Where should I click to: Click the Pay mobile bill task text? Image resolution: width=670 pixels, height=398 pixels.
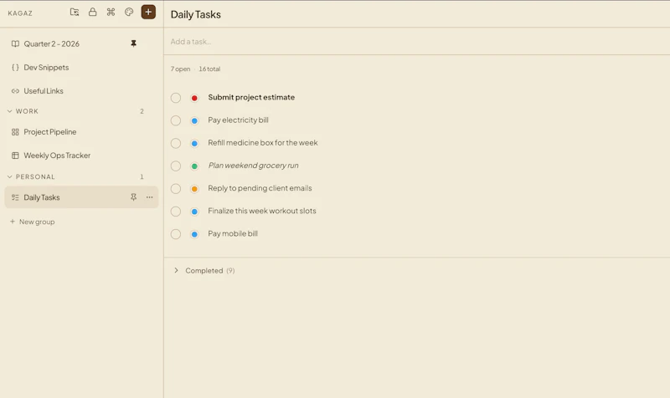pos(233,234)
